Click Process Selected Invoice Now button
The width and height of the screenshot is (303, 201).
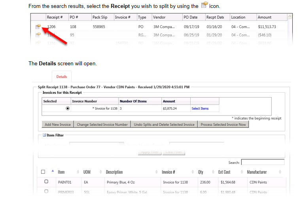[223, 124]
